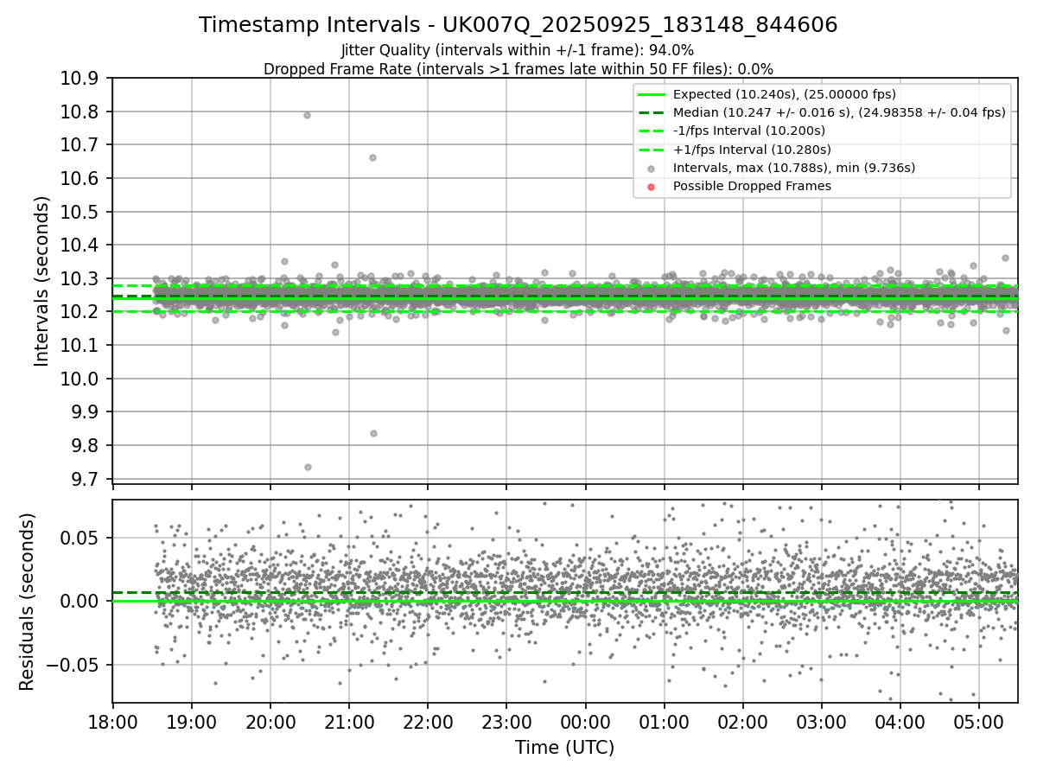Click x-axis tick label "02:00"
This screenshot has width=1037, height=778.
point(742,722)
